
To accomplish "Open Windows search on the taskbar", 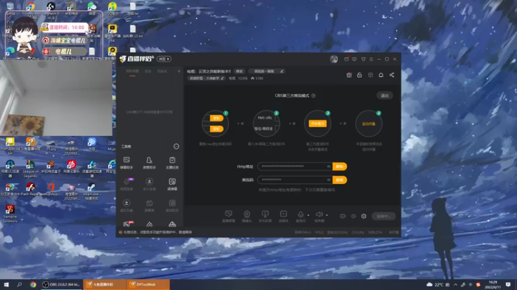I will point(19,284).
